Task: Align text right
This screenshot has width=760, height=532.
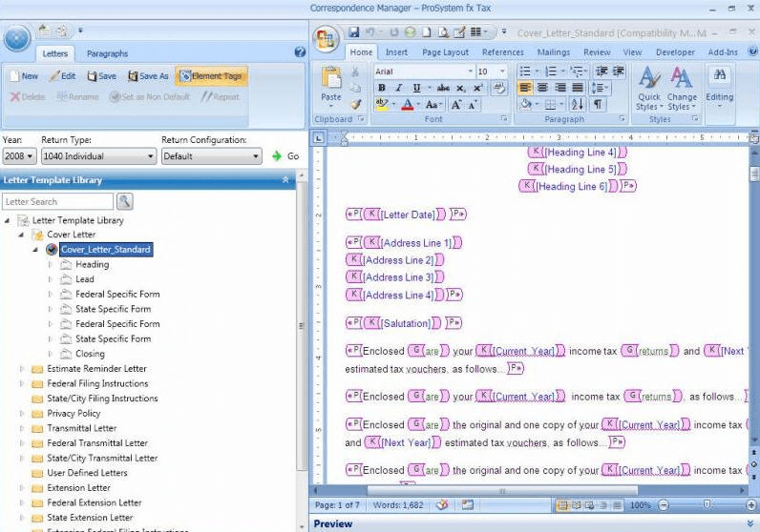Action: coord(559,88)
